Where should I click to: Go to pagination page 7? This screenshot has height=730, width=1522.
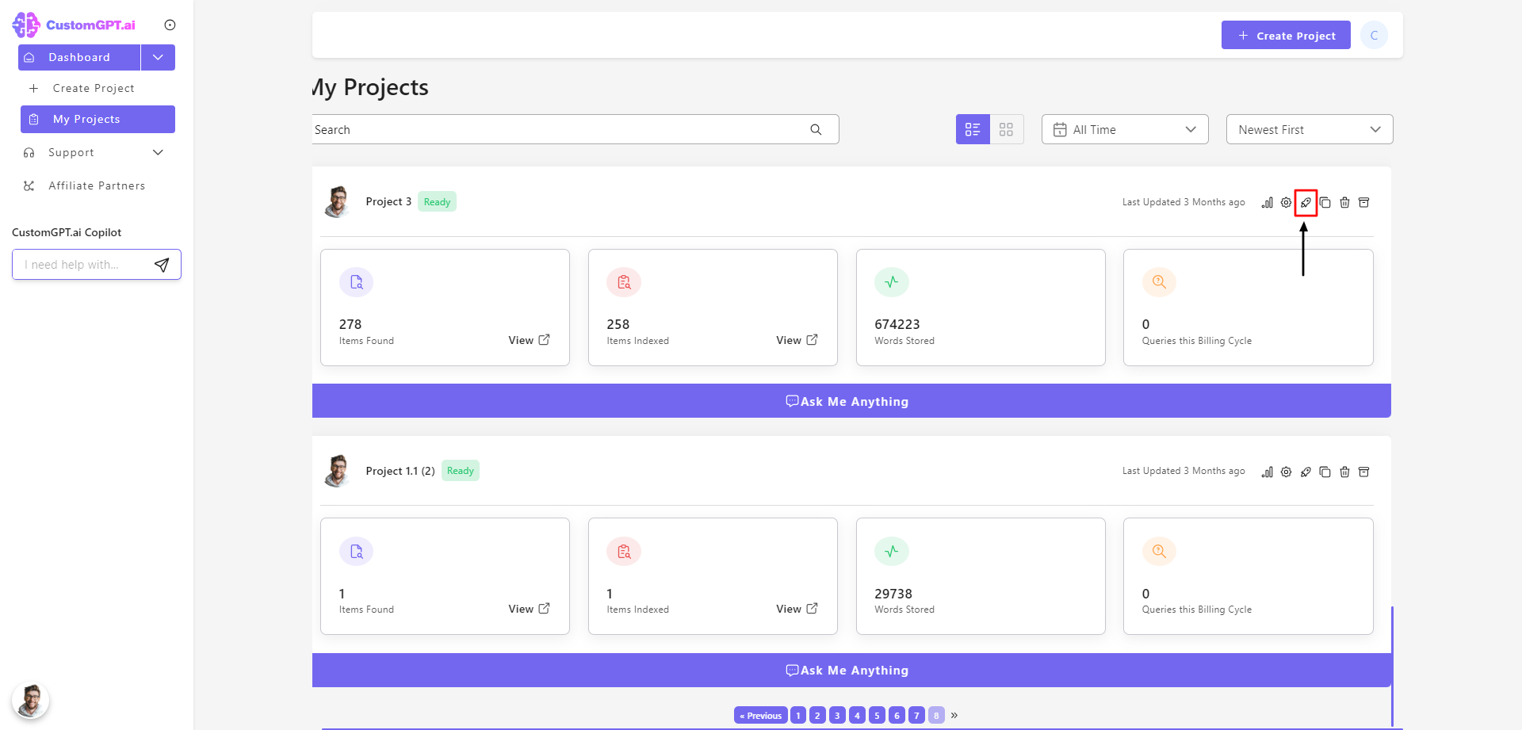(916, 715)
